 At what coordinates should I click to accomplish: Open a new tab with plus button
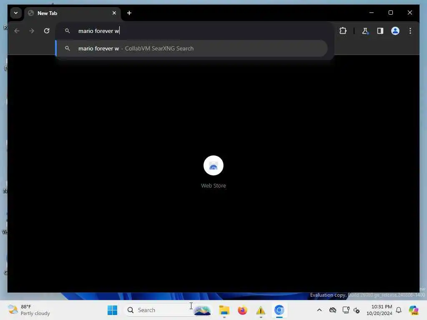129,13
